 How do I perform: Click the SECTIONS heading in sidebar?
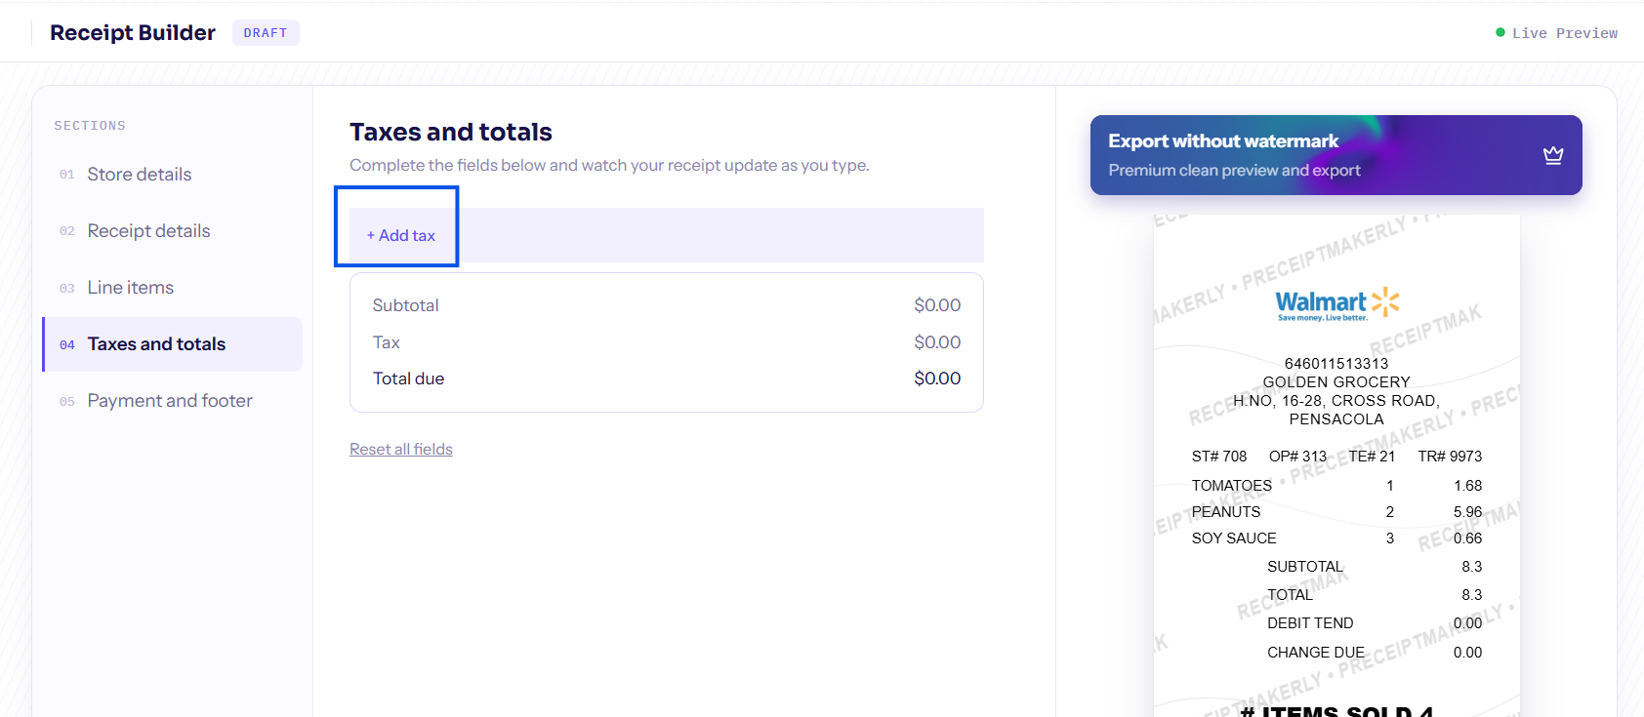(90, 126)
